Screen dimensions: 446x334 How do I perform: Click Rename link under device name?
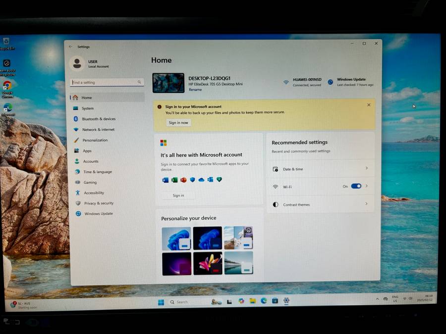click(x=195, y=90)
